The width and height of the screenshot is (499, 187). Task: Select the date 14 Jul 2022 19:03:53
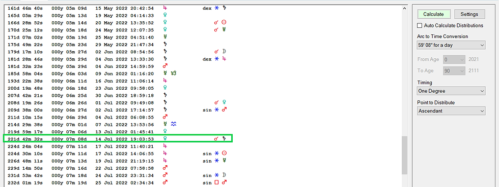(x=125, y=139)
